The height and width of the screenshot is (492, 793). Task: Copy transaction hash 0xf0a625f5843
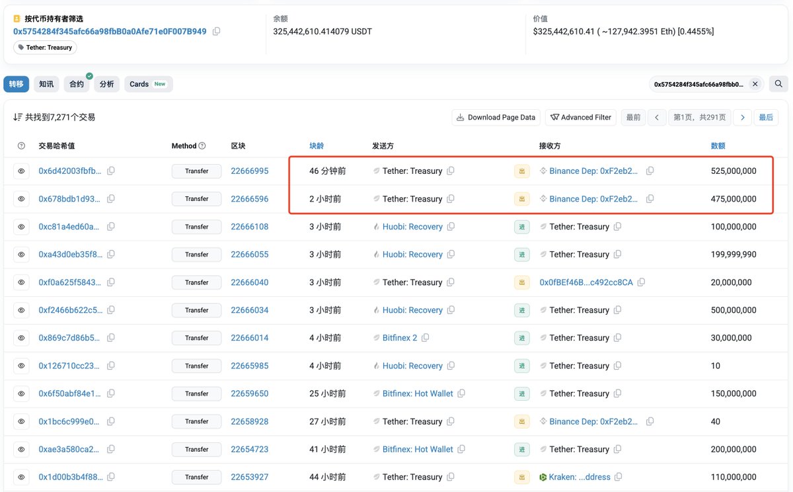(111, 282)
